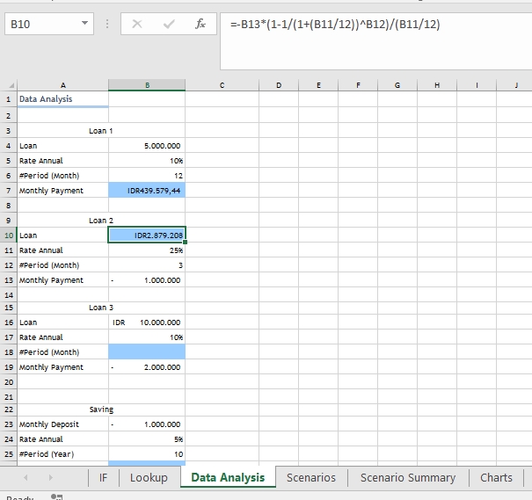Select the cell showing 12 periods
The image size is (532, 500).
point(147,176)
